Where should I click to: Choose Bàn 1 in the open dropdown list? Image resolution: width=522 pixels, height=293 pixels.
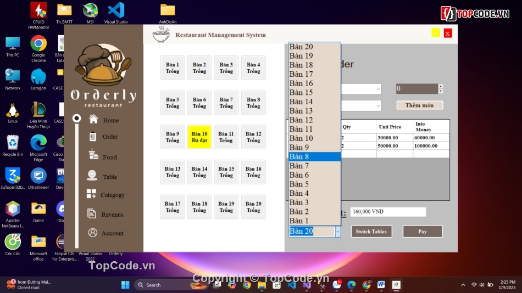pyautogui.click(x=315, y=221)
